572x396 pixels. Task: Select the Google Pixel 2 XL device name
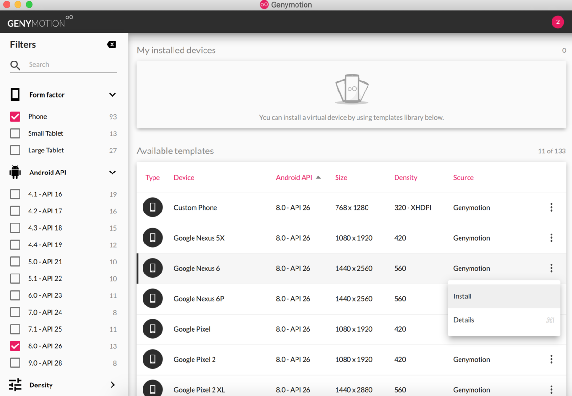point(199,390)
